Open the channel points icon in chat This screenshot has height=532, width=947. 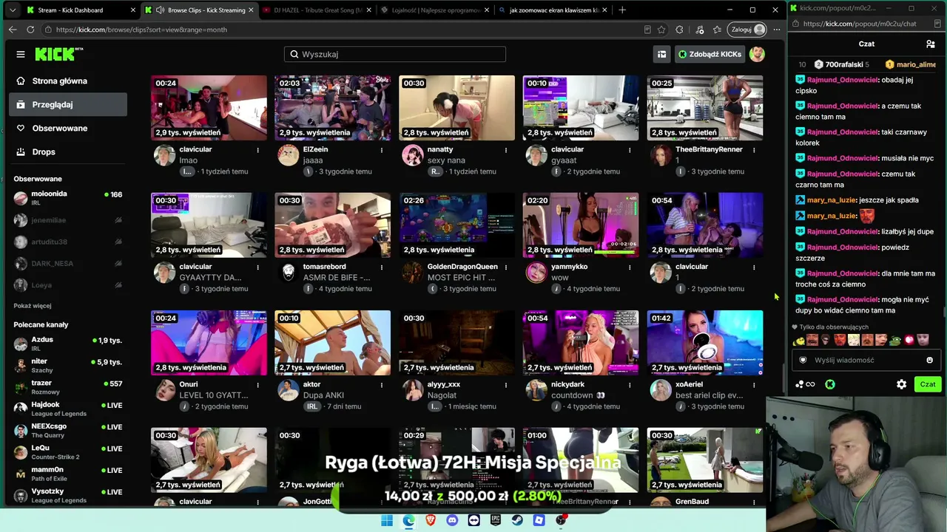[x=805, y=384]
